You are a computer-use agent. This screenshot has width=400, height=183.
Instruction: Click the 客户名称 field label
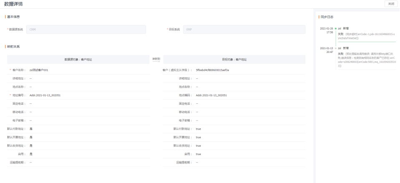pyautogui.click(x=19, y=70)
